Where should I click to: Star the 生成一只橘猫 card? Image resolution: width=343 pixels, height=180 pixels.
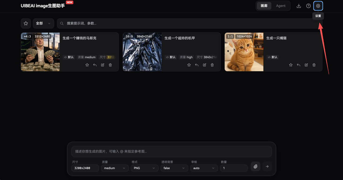[291, 65]
